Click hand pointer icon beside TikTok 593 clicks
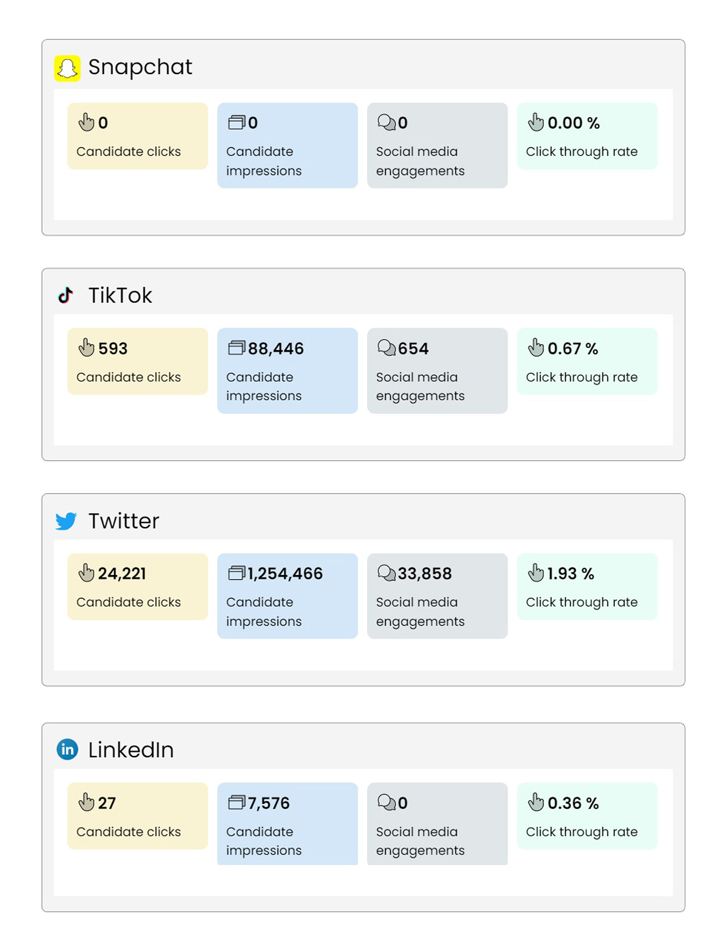 pos(86,348)
